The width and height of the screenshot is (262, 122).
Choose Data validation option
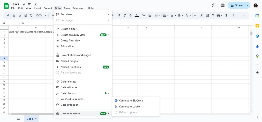point(83,87)
